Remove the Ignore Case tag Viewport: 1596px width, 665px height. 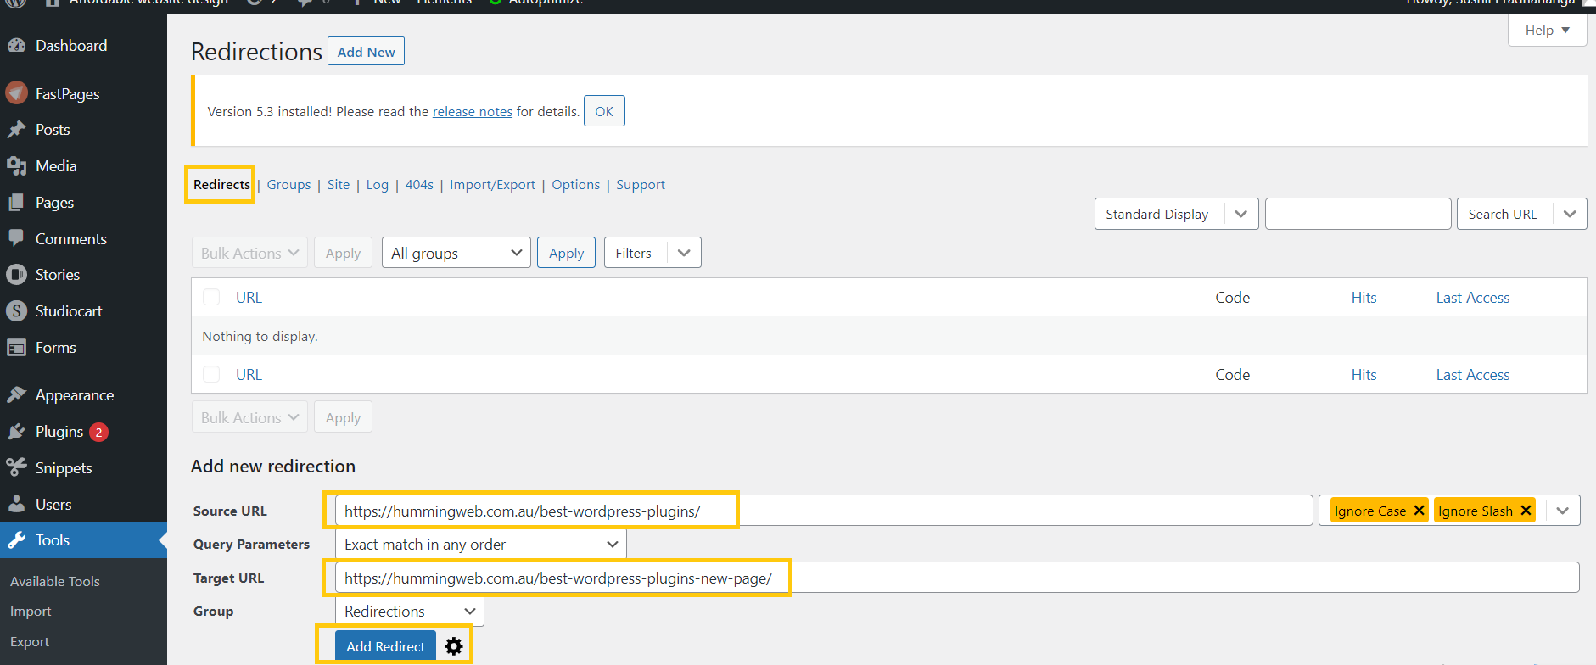click(1419, 511)
